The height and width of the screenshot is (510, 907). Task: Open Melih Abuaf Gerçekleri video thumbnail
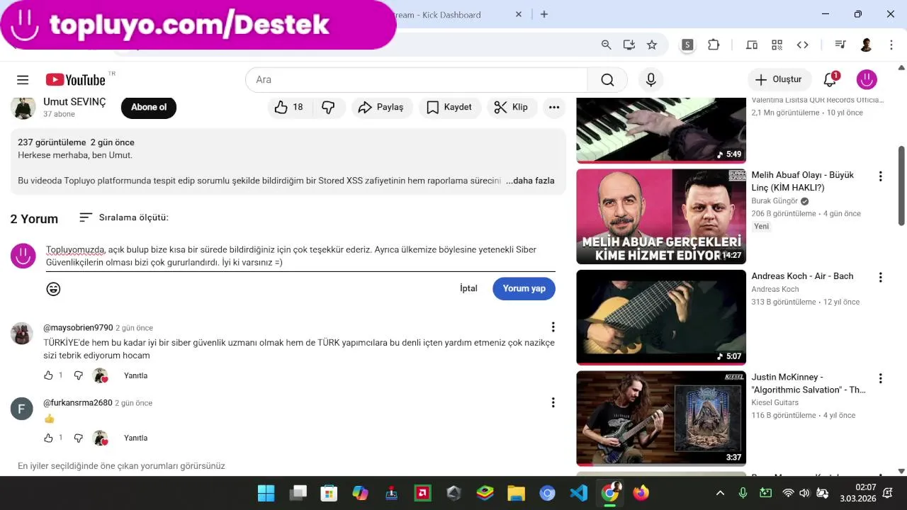[x=661, y=216]
